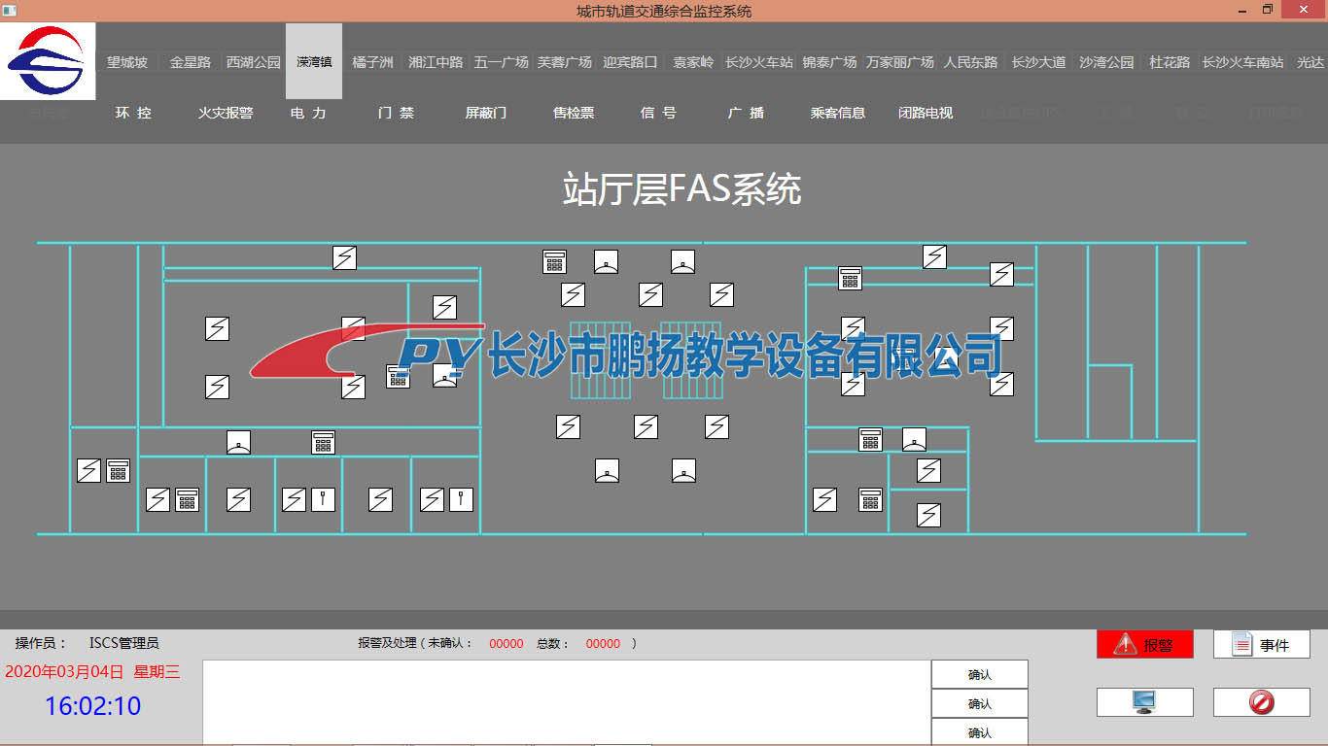Select the active 溁湾镇 station tab
This screenshot has height=746, width=1328.
coord(314,61)
